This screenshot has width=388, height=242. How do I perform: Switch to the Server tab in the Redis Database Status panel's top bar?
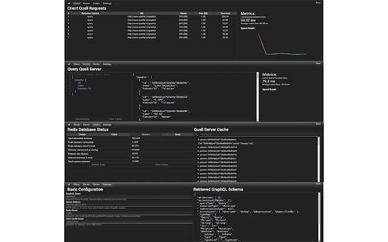coord(86,125)
